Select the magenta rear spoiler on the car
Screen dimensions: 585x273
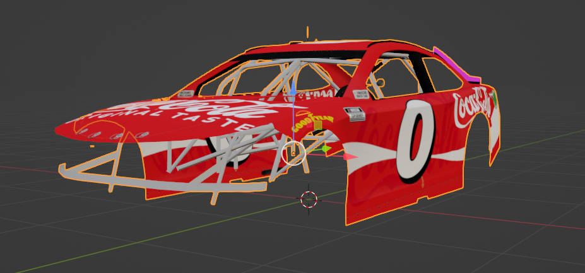[456, 65]
